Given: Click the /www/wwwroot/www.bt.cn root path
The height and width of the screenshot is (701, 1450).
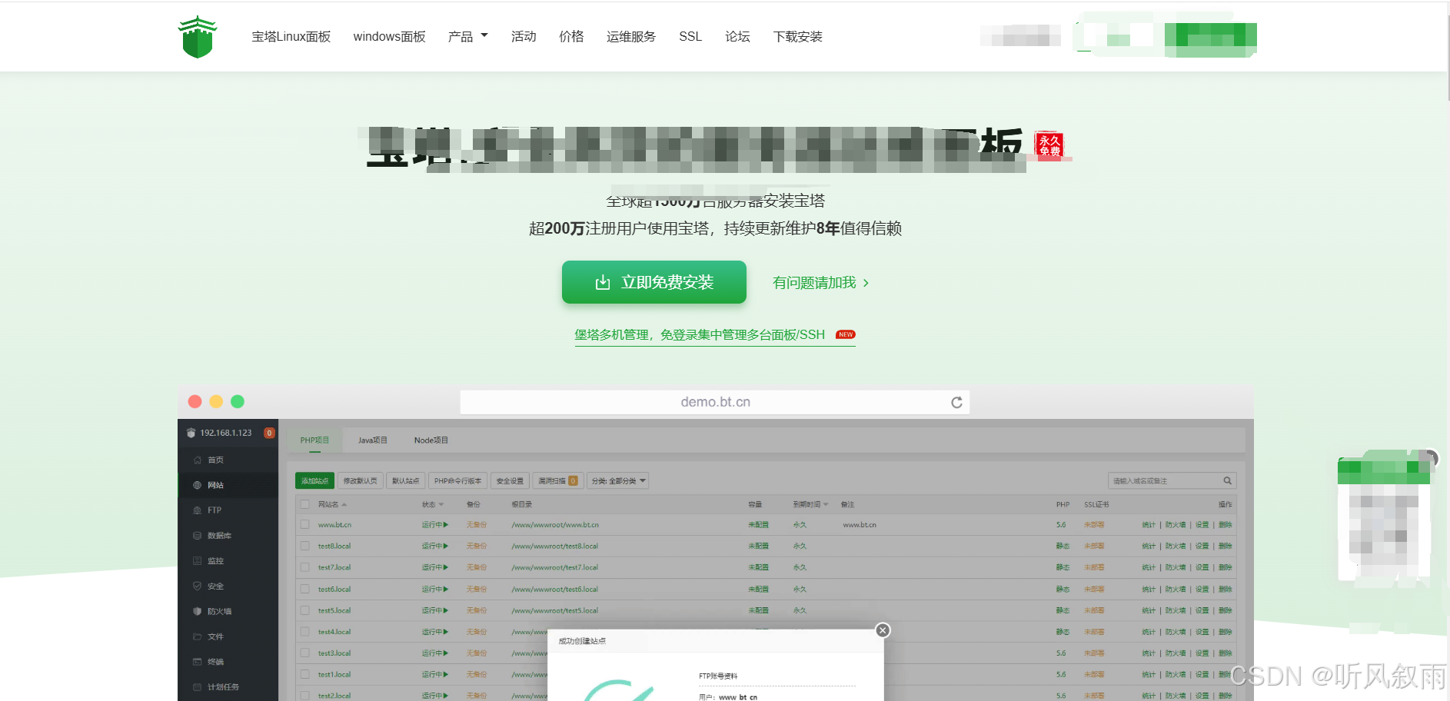Looking at the screenshot, I should [555, 525].
